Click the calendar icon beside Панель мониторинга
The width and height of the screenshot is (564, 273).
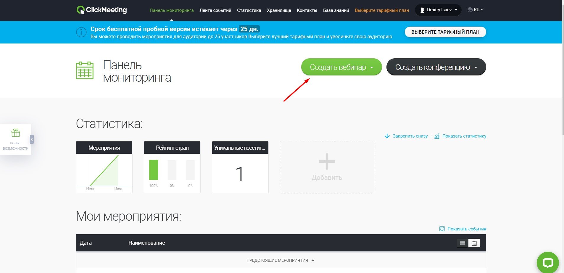click(x=85, y=70)
